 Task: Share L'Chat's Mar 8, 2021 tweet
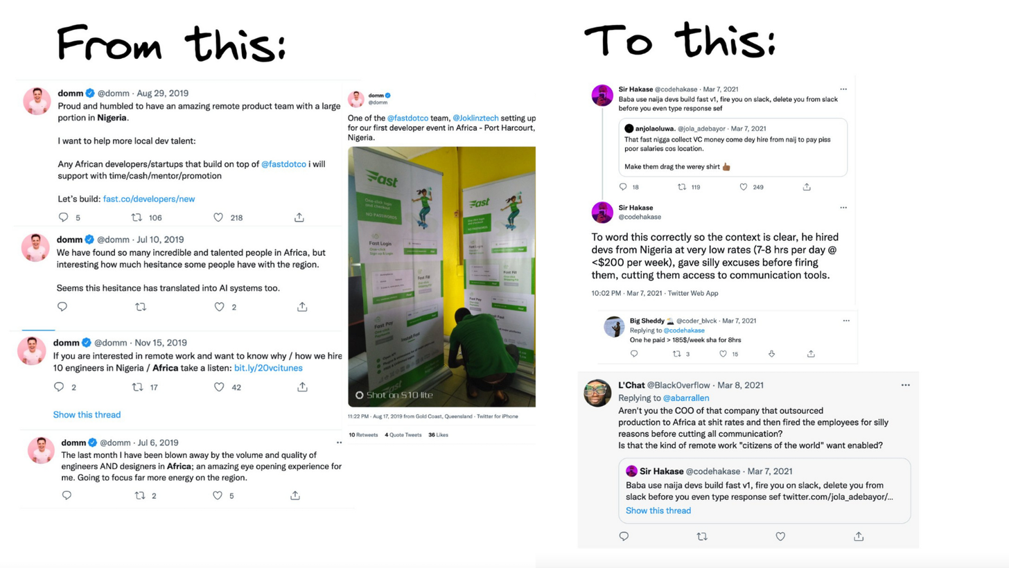tap(859, 536)
